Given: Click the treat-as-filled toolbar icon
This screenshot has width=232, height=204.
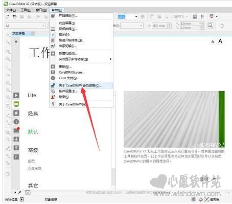Looking at the screenshot, I should (211, 26).
